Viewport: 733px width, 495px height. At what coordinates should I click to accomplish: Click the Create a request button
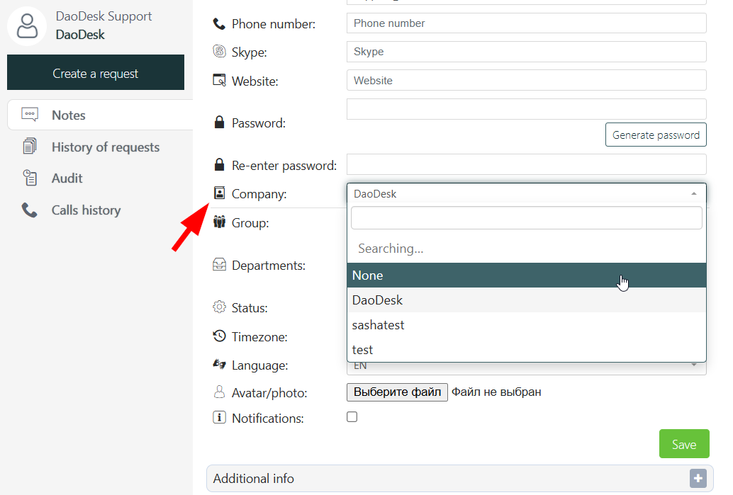pyautogui.click(x=96, y=73)
